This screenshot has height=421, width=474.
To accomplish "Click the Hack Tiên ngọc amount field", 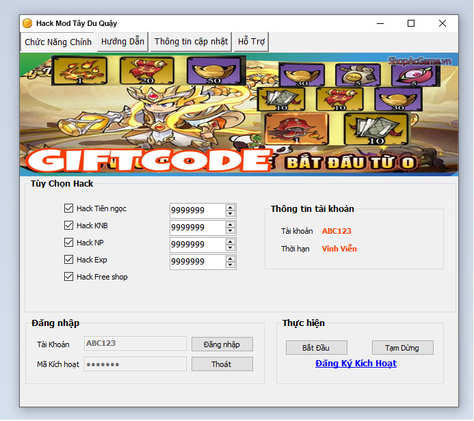I will 198,210.
